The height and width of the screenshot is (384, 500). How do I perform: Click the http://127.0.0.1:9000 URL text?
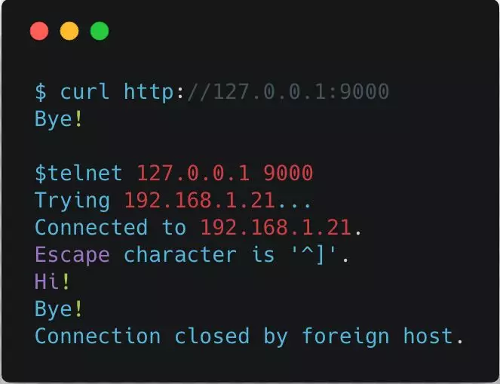point(256,92)
